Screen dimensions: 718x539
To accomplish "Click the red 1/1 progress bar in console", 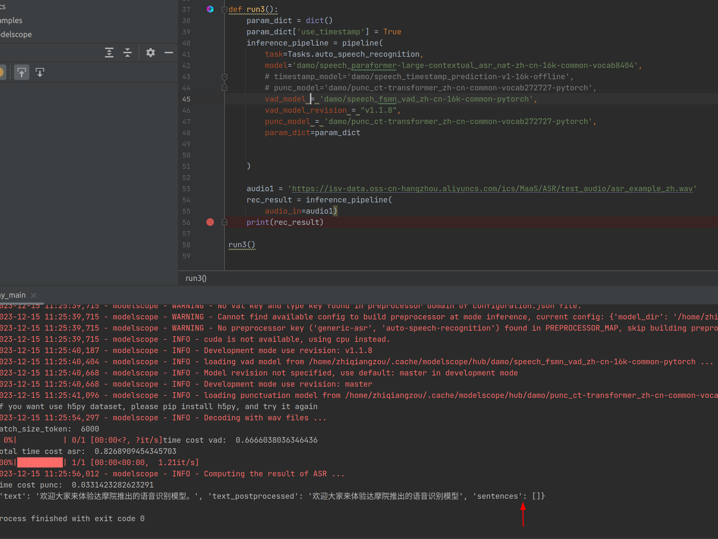I will (x=40, y=463).
